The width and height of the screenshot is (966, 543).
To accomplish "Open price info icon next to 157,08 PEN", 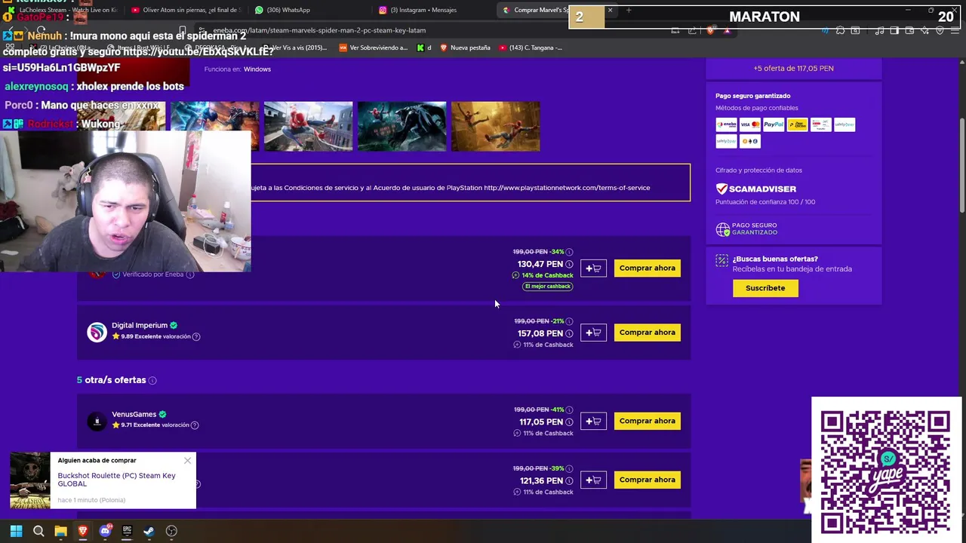I will point(569,333).
